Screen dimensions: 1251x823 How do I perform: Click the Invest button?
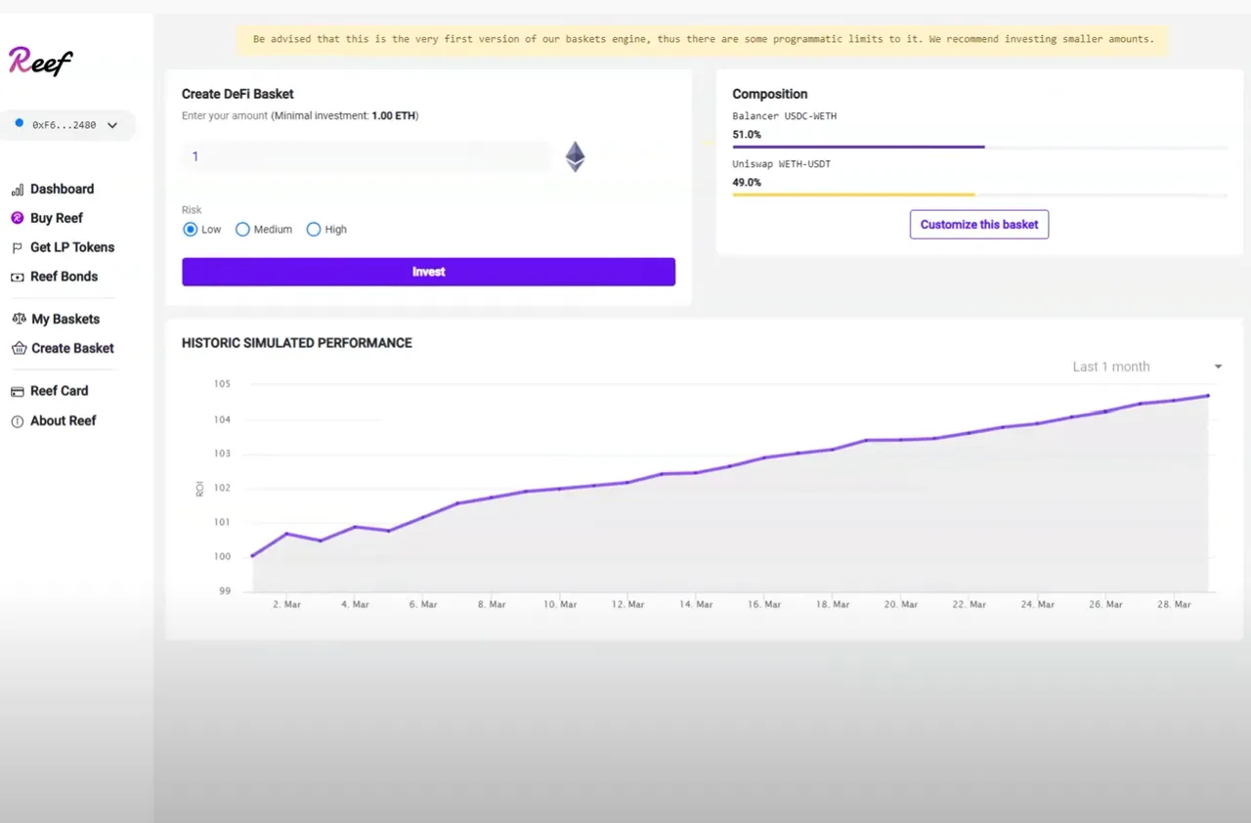click(x=428, y=272)
